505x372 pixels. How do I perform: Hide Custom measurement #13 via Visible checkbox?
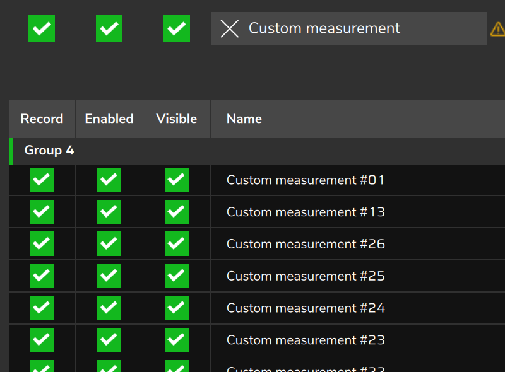click(x=177, y=212)
